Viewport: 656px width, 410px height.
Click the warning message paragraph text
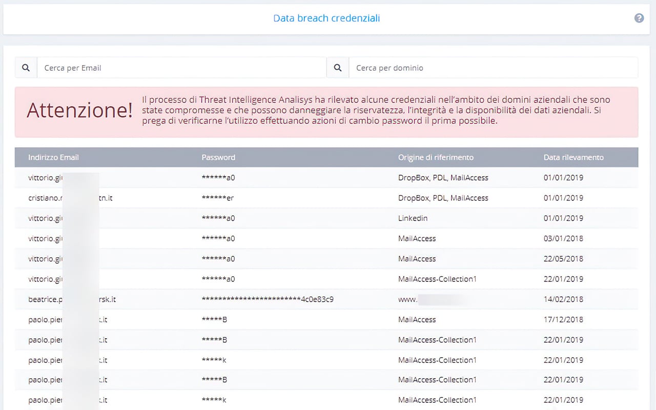point(377,111)
